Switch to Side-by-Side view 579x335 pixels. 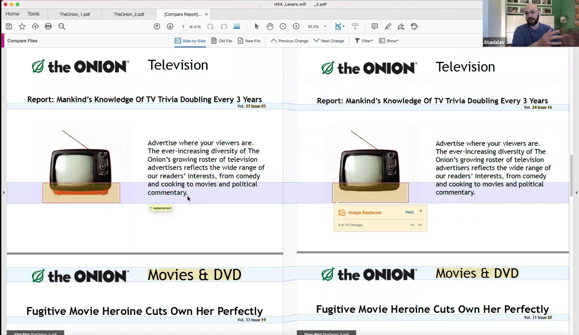coord(190,41)
